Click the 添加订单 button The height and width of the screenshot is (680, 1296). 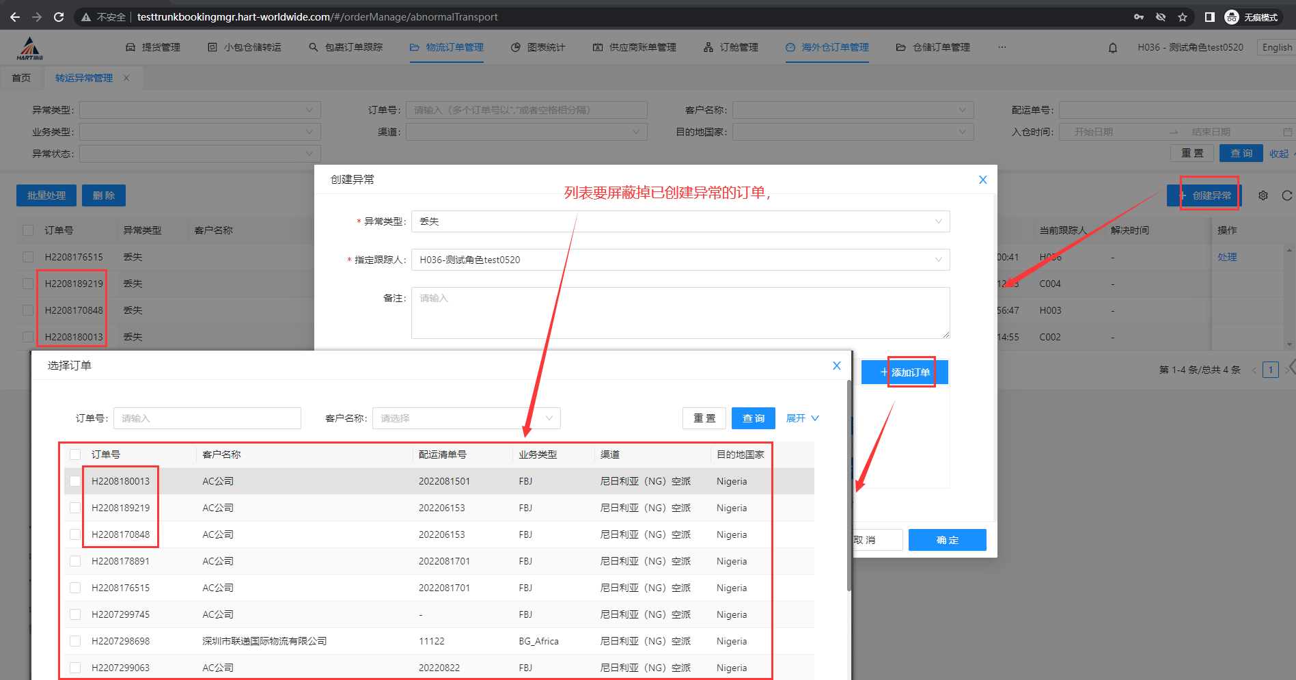(905, 372)
